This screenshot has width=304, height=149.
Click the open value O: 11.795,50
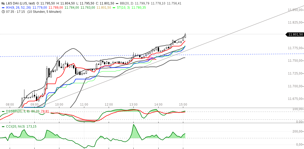click(46, 3)
